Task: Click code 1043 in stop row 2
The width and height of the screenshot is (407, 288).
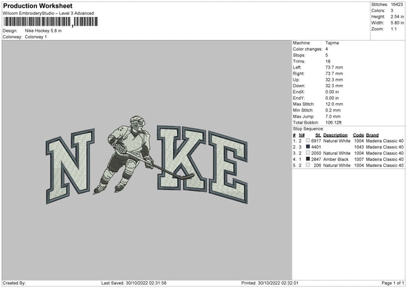Action: [x=359, y=147]
